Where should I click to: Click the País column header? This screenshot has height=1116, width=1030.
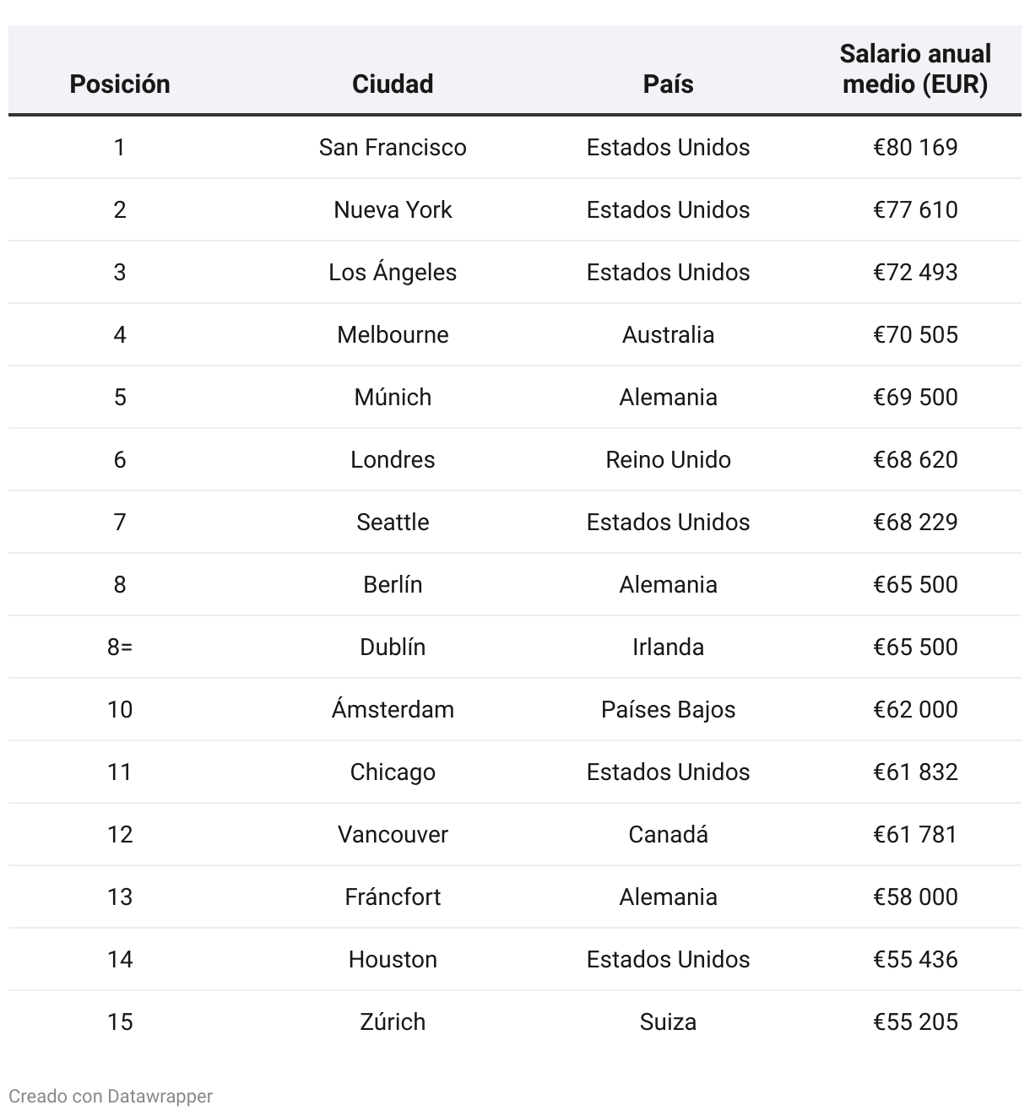(668, 84)
